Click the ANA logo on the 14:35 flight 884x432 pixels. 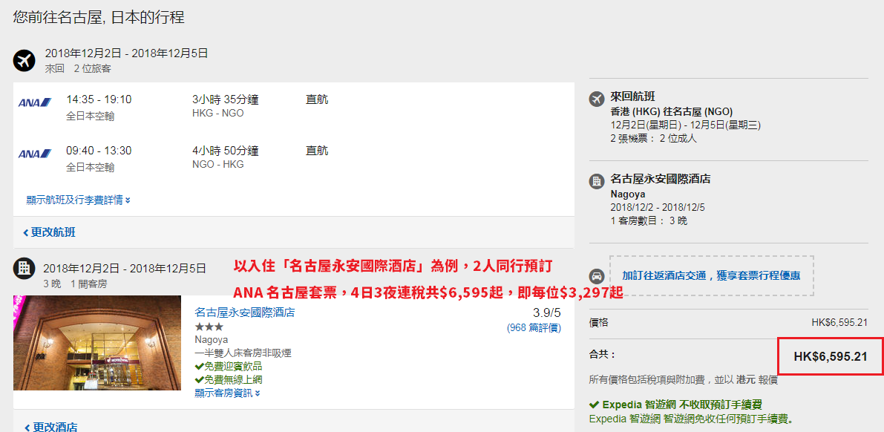35,102
